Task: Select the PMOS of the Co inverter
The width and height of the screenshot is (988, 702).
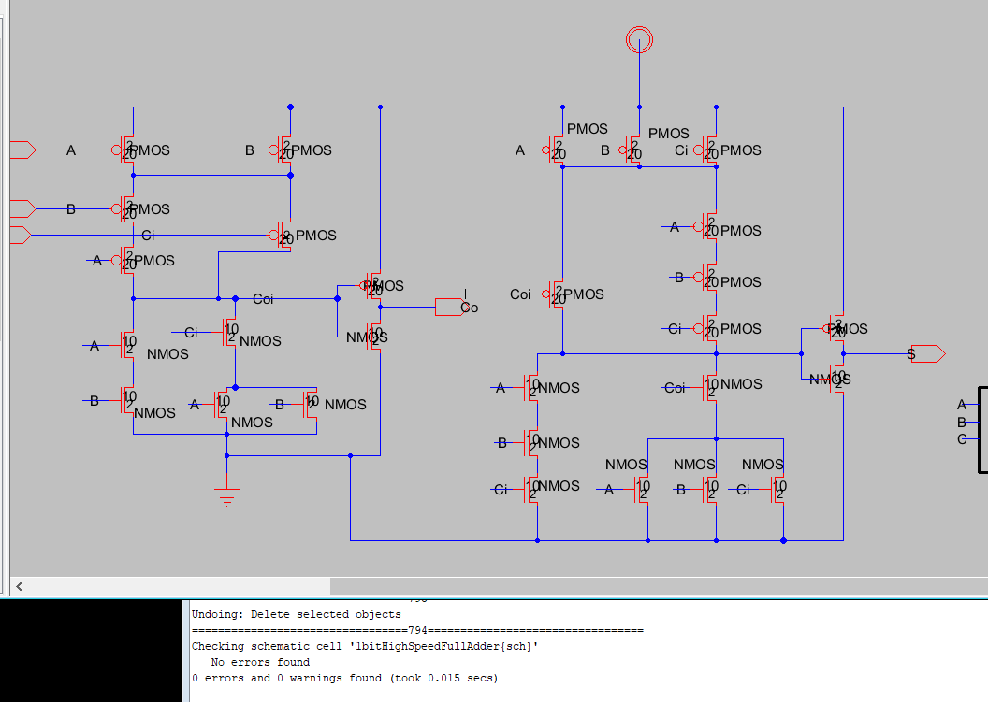Action: (x=375, y=285)
